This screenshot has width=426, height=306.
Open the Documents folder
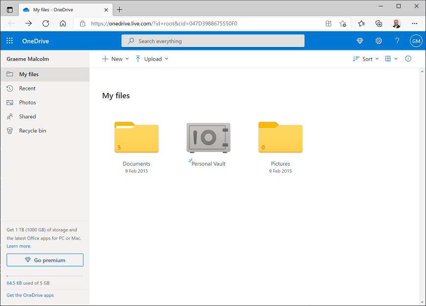pyautogui.click(x=136, y=137)
